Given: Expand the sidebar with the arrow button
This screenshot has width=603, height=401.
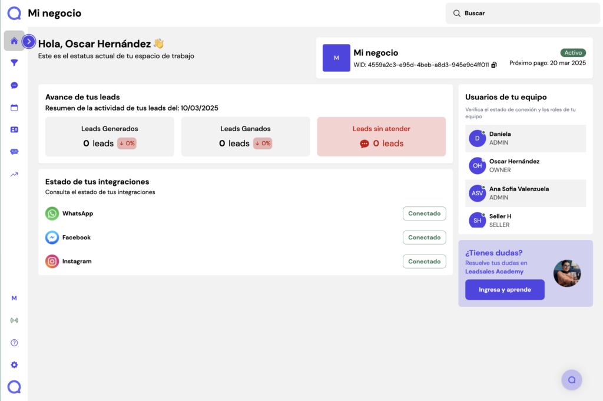Looking at the screenshot, I should tap(29, 42).
